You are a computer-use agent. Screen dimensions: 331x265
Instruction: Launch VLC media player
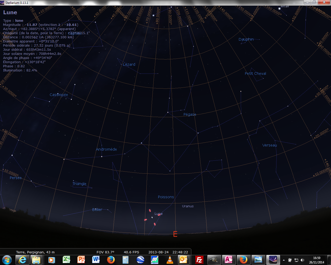(x=170, y=260)
